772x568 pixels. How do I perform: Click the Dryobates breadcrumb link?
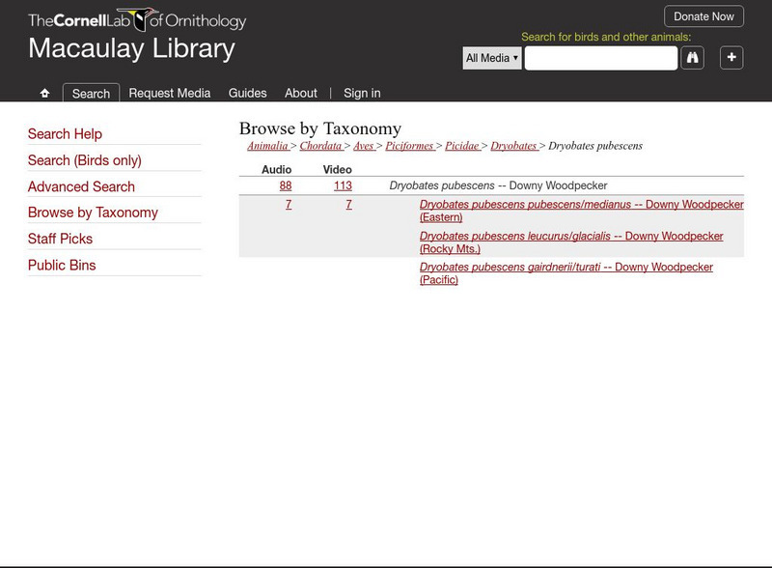click(513, 146)
